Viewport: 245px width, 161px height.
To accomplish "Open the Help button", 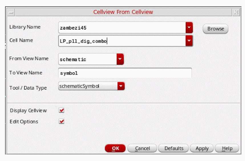I will (x=227, y=148).
